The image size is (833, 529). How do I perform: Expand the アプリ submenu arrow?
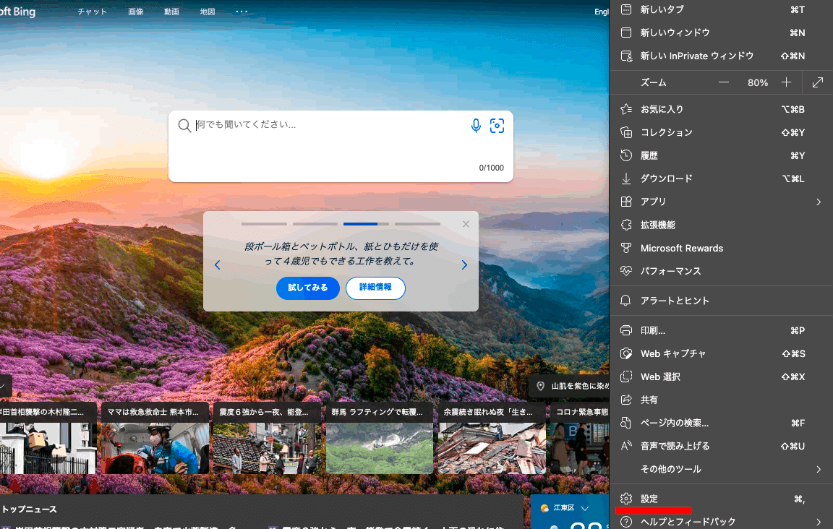(x=819, y=202)
